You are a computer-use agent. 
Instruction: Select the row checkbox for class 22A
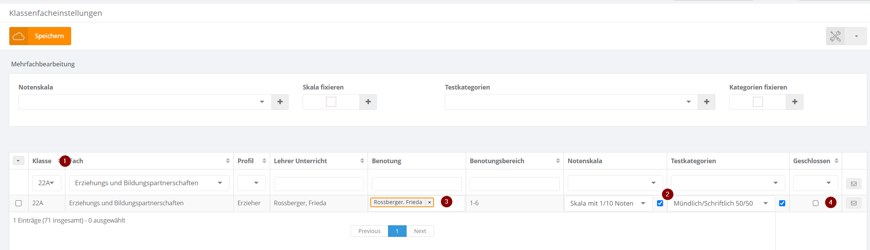tap(19, 203)
